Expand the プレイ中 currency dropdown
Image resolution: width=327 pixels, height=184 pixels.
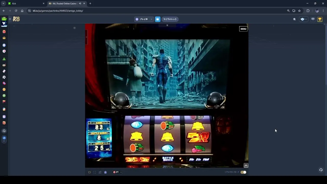144,19
